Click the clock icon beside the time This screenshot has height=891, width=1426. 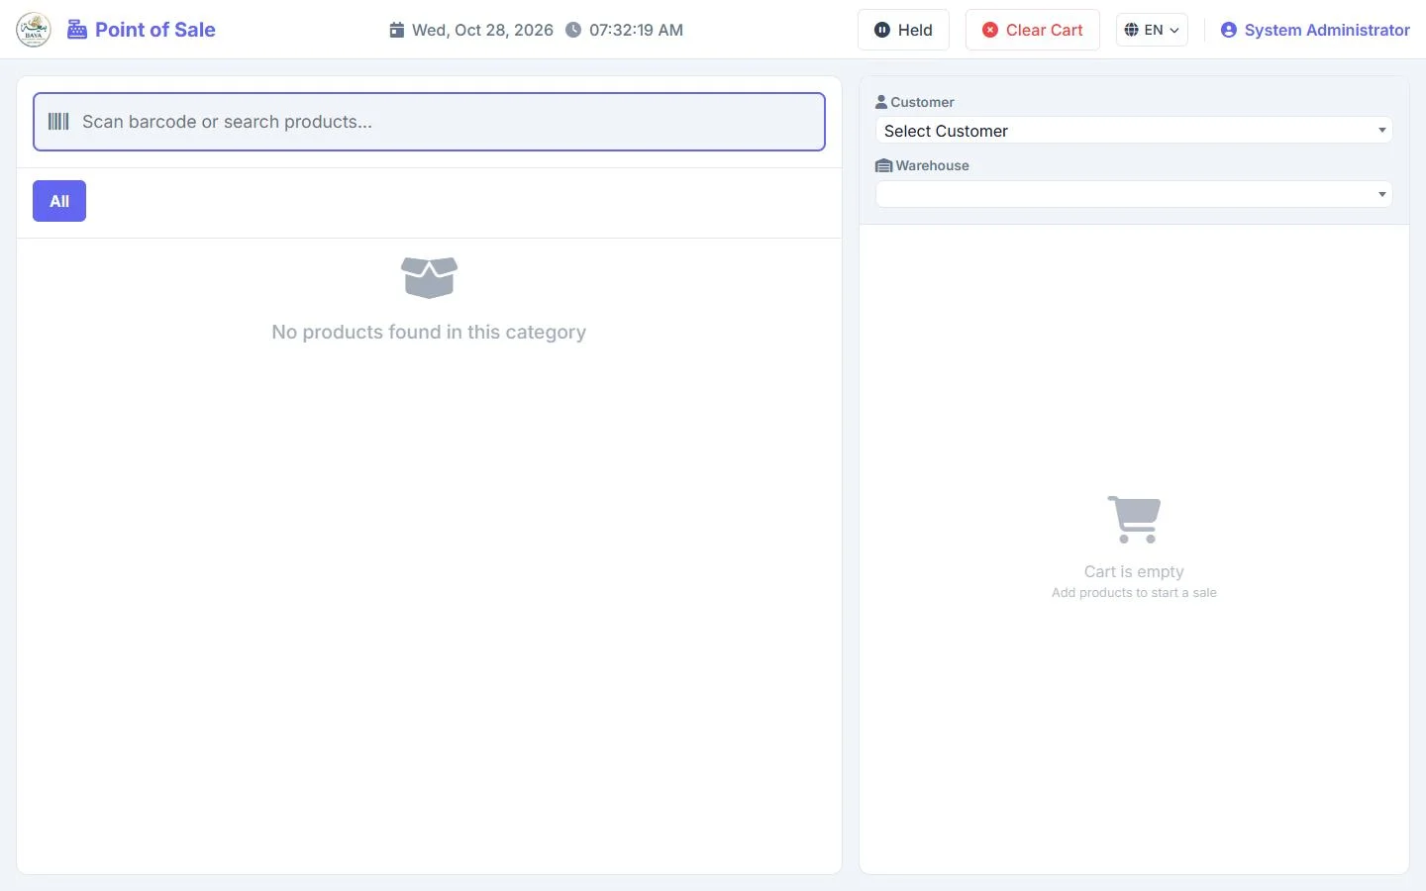coord(573,30)
